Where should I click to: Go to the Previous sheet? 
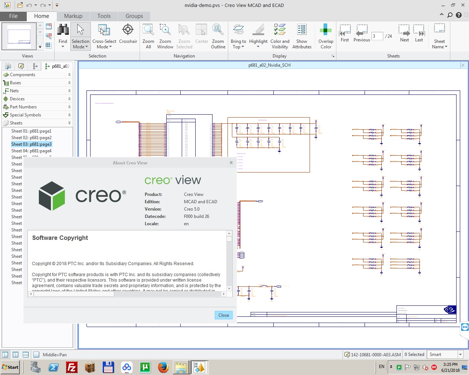pyautogui.click(x=362, y=33)
